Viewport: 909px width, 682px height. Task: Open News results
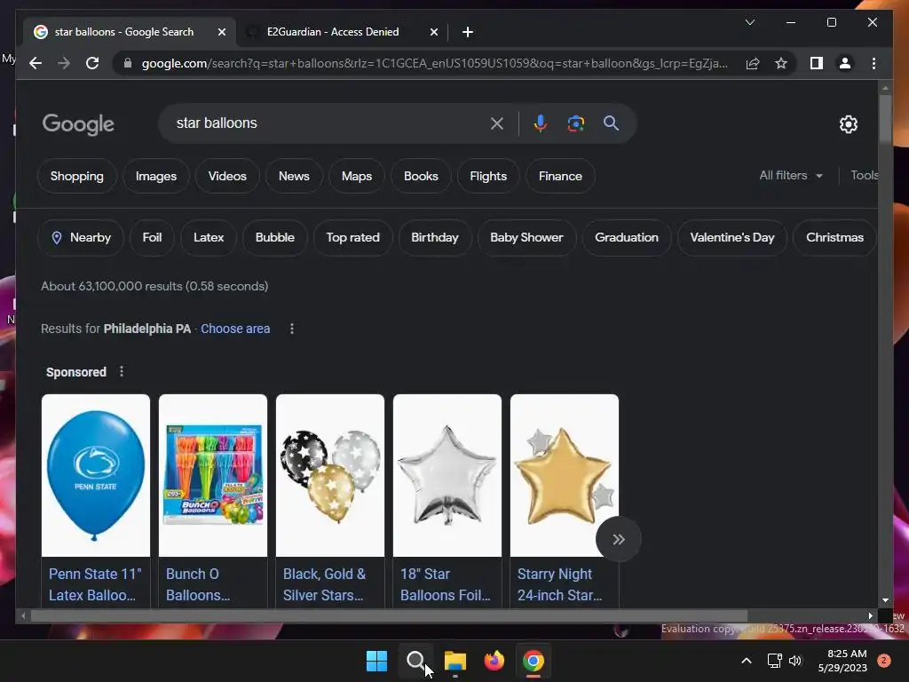pos(294,177)
